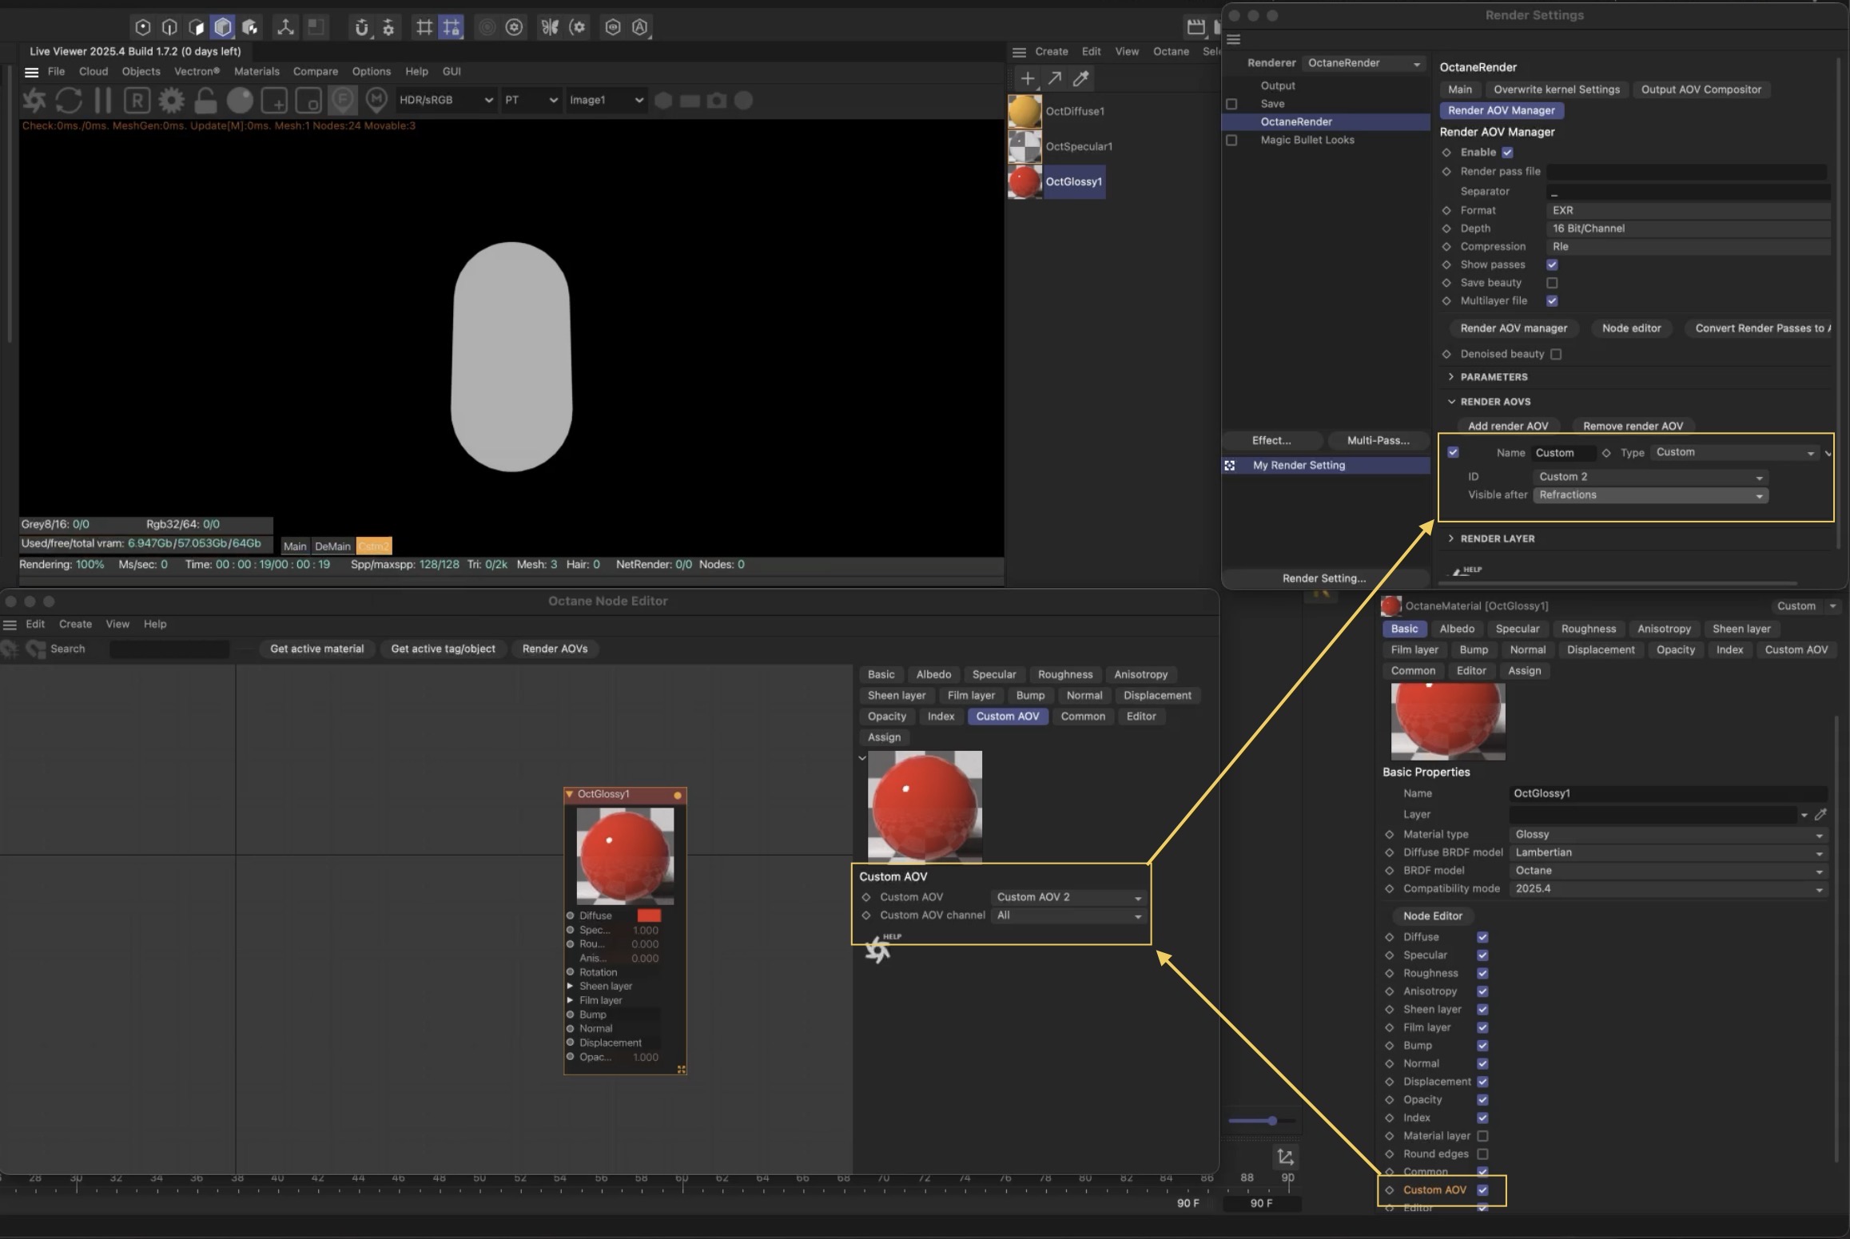Screen dimensions: 1850x1239
Task: Click the Octane send-scene-and-restart render icon
Action: click(x=34, y=101)
